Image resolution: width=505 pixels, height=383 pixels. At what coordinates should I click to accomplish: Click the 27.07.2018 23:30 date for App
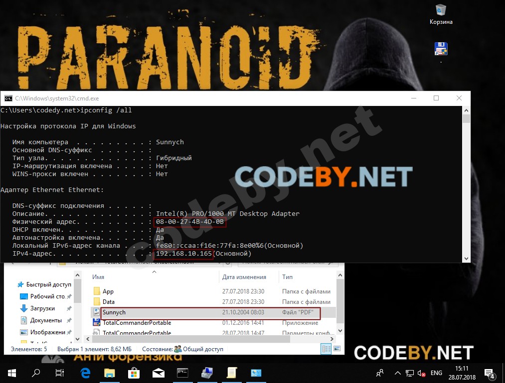tap(243, 291)
